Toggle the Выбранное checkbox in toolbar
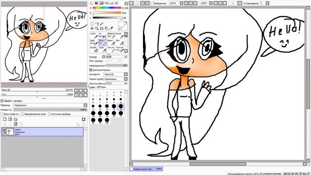The image size is (311, 175). click(152, 3)
